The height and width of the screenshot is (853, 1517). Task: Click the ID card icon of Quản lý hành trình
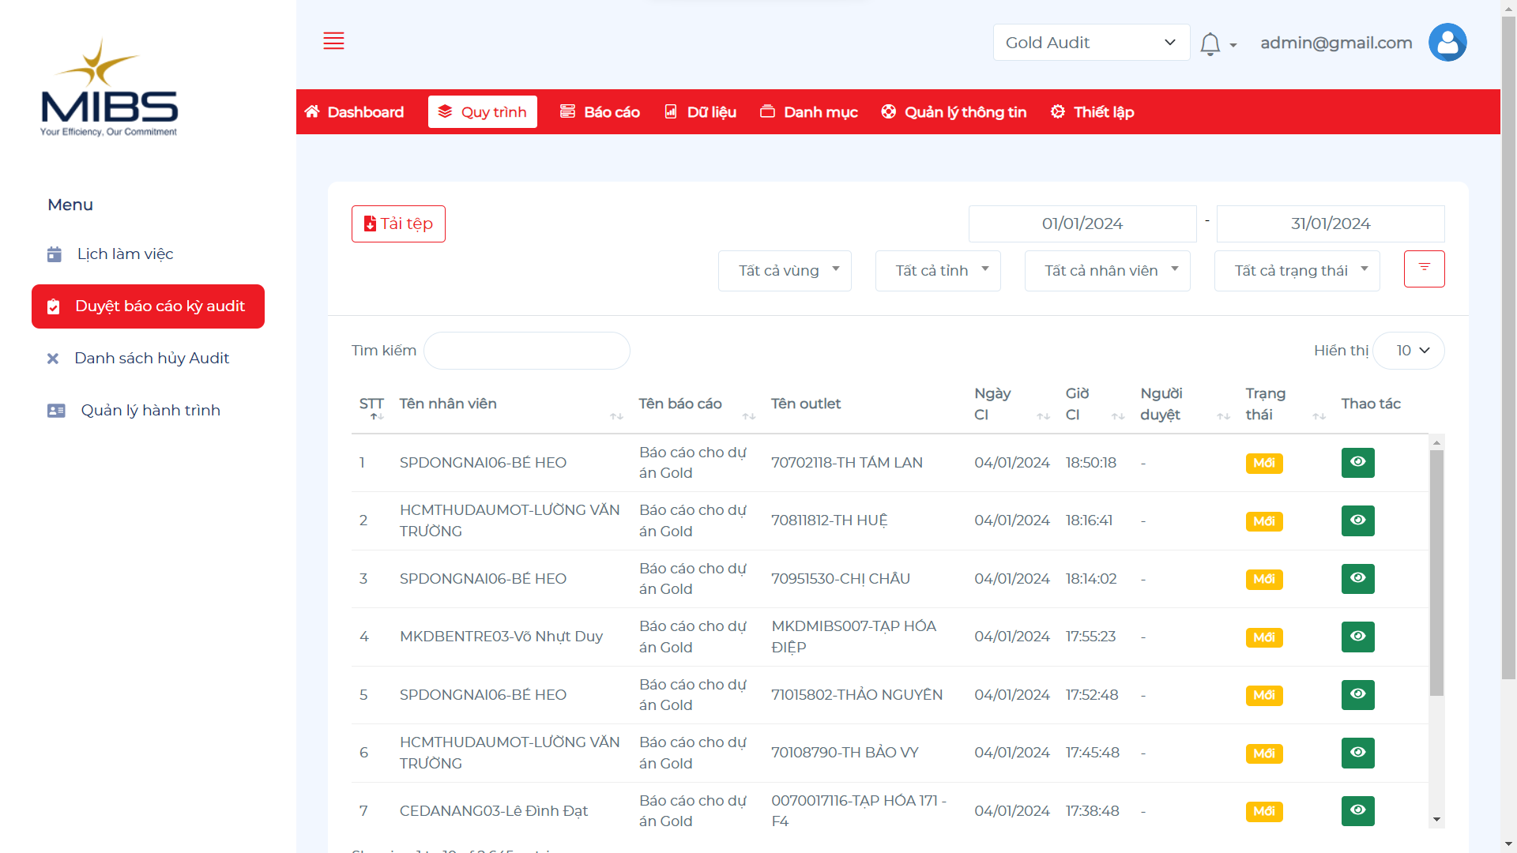coord(56,411)
